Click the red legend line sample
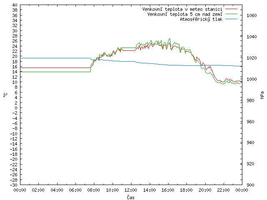Screen dimensions: 267x200 click(231, 9)
